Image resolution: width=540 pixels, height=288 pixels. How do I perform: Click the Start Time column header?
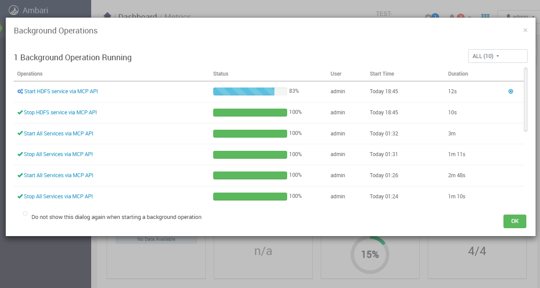381,74
